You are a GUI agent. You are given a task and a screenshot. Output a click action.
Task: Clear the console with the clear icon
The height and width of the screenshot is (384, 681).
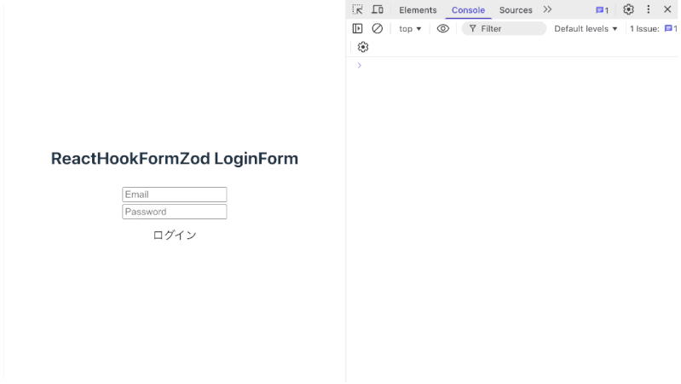(x=377, y=28)
